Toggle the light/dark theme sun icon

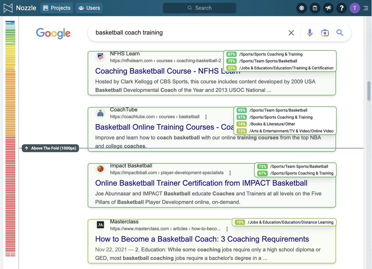click(302, 8)
